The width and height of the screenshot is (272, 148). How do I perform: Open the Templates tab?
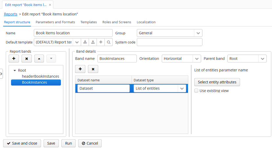click(x=89, y=22)
